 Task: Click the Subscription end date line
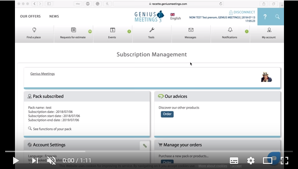pyautogui.click(x=54, y=120)
